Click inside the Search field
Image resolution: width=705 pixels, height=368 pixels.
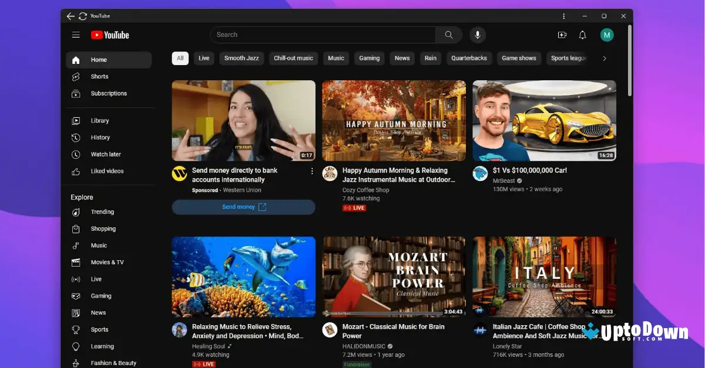(323, 35)
